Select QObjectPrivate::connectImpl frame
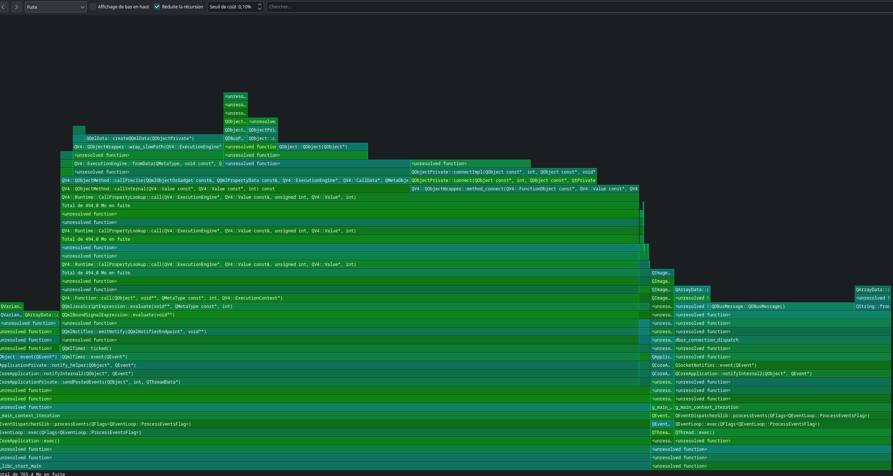 click(503, 172)
